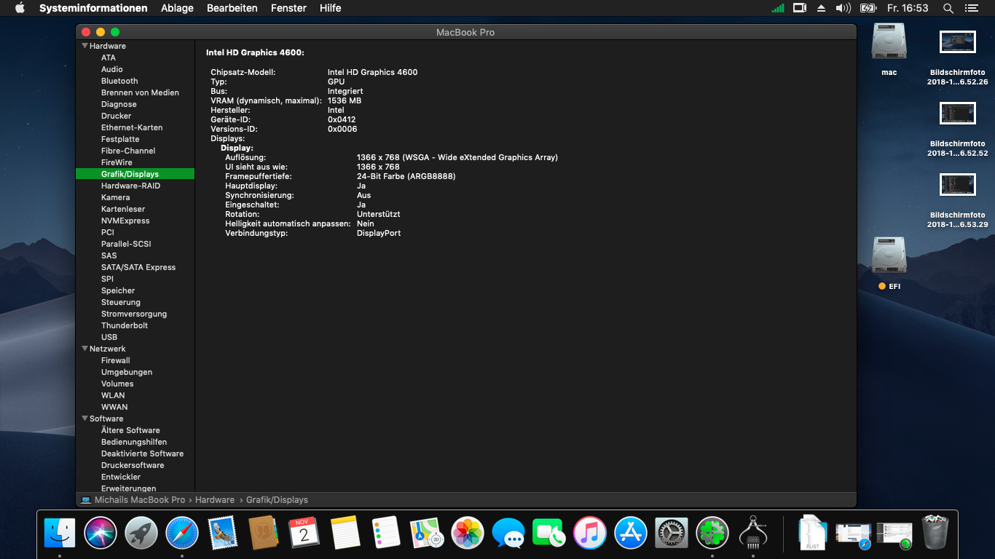Collapse the Netzwerk section in sidebar
The image size is (995, 559).
(84, 349)
